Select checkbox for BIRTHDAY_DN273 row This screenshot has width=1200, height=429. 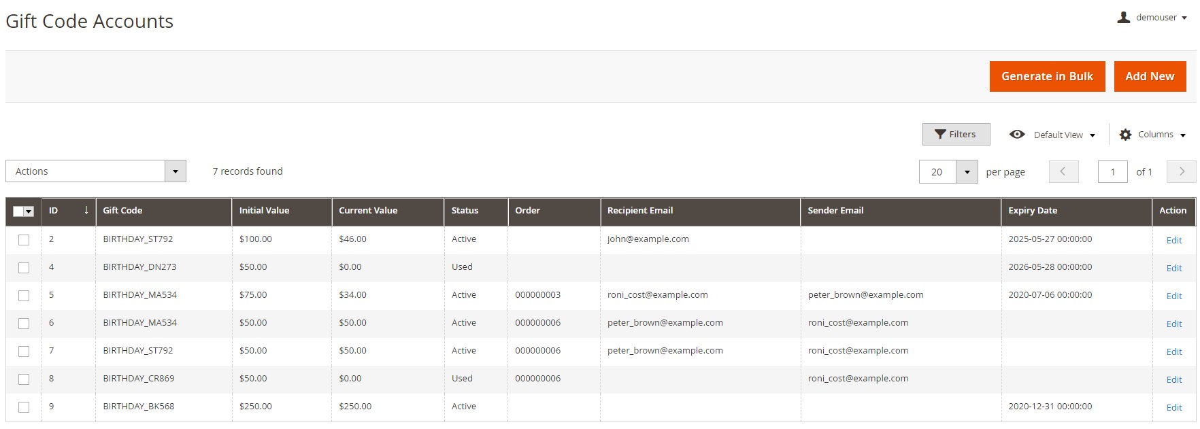point(24,268)
